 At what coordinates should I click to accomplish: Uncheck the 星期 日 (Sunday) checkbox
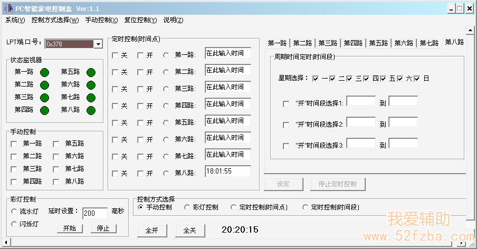point(417,79)
